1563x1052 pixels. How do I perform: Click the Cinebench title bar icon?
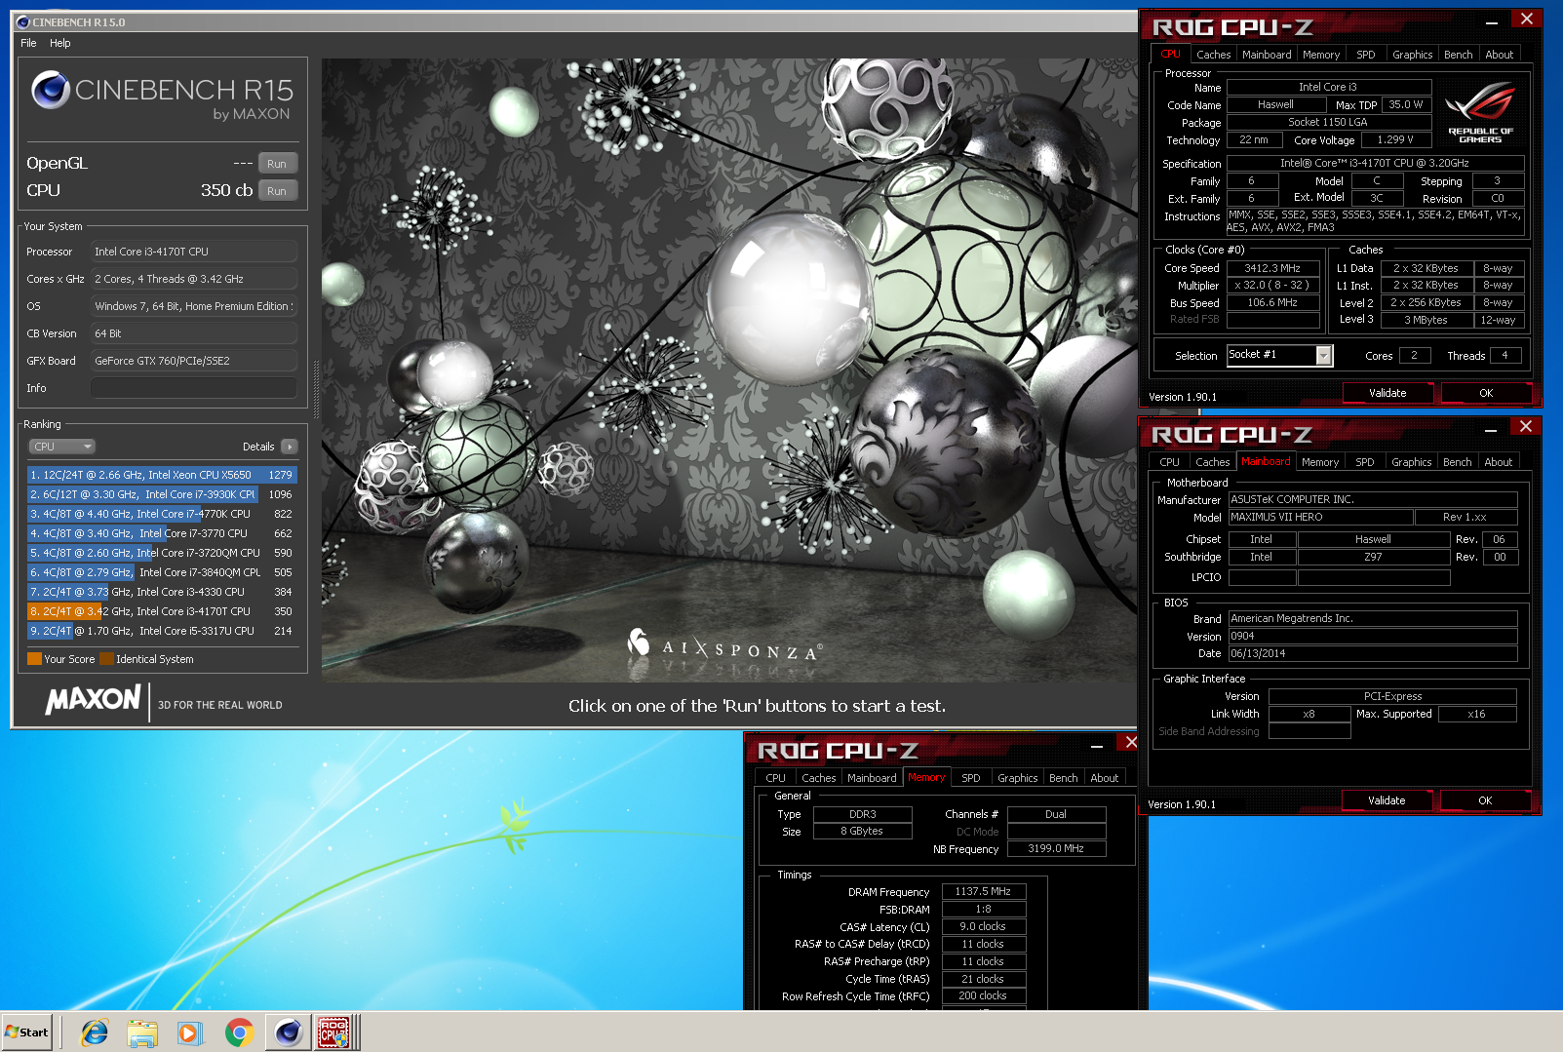point(23,22)
